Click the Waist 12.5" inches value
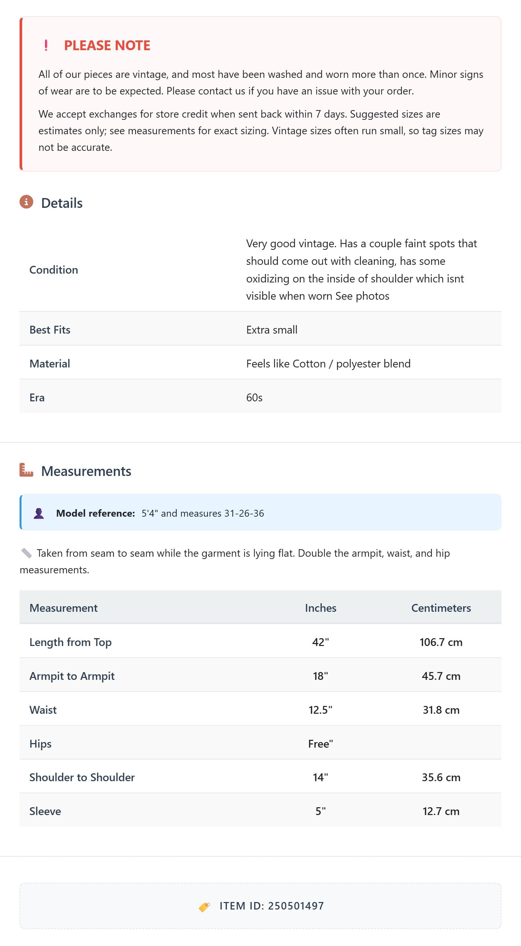Viewport: 521px width, 946px height. tap(320, 709)
